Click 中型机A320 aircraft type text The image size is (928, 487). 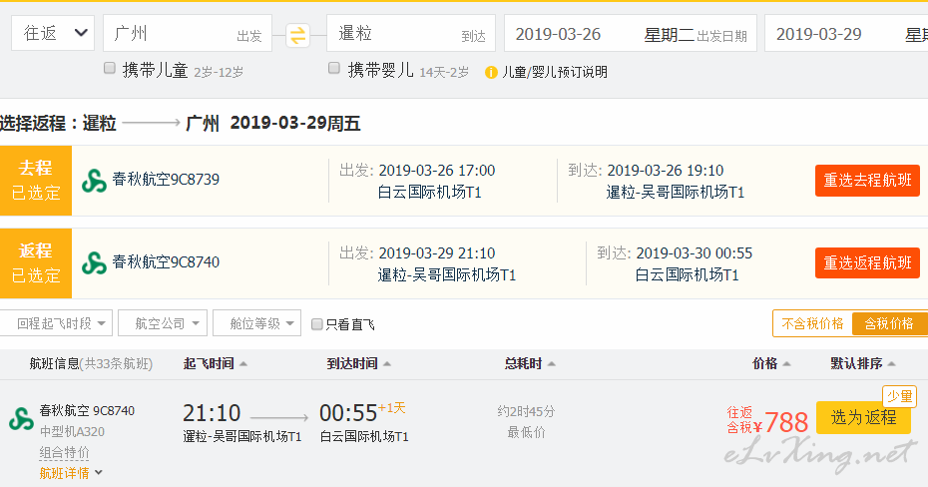72,432
